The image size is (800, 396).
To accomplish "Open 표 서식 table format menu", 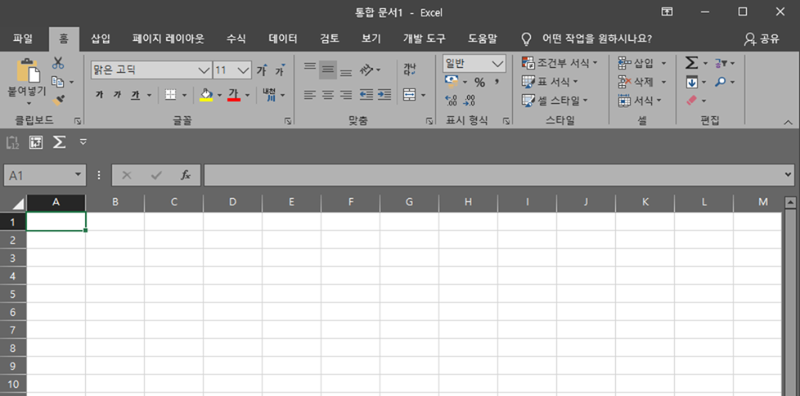I will pyautogui.click(x=550, y=82).
